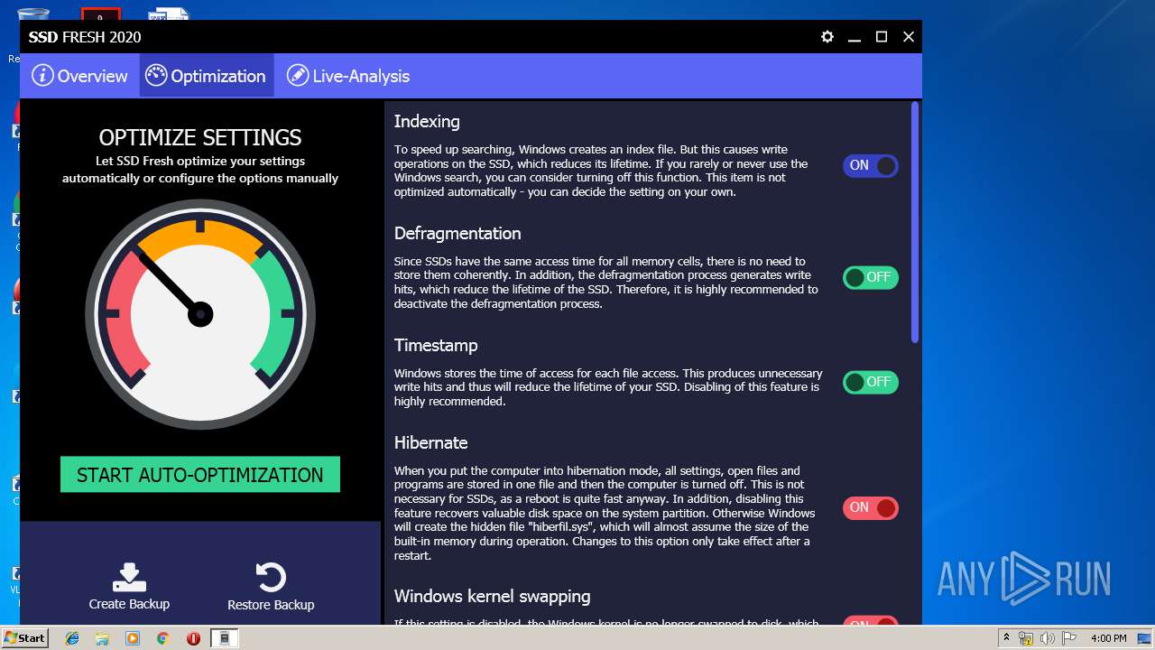This screenshot has width=1155, height=650.
Task: Select SSD Fresh taskbar button
Action: (x=225, y=638)
